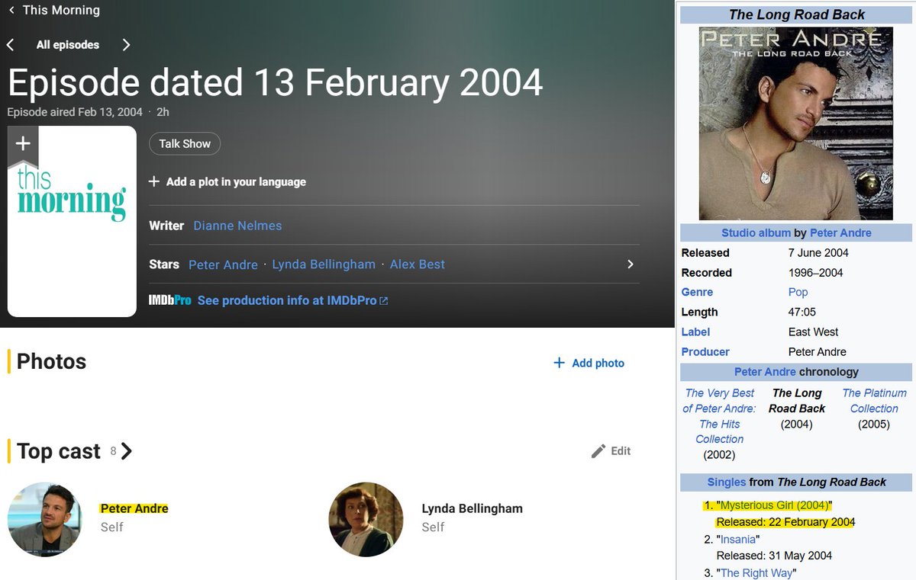Select the length value 47:05

(801, 312)
